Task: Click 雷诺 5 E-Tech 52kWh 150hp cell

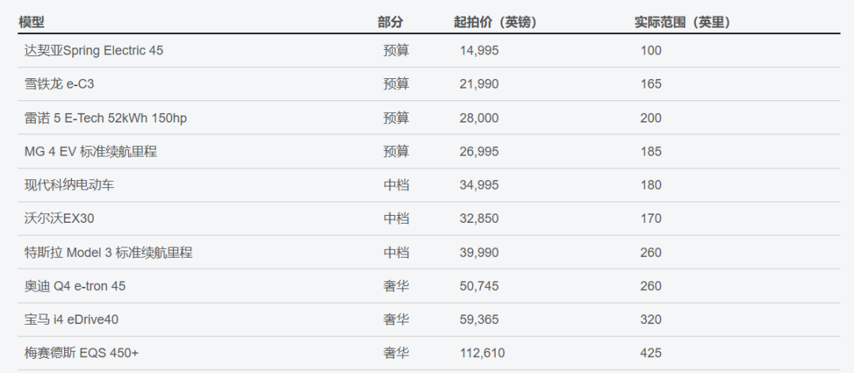Action: click(x=106, y=119)
